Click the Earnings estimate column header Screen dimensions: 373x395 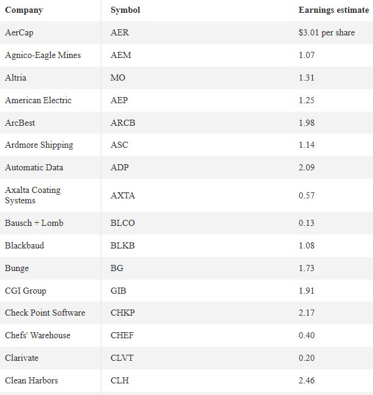[x=333, y=10]
